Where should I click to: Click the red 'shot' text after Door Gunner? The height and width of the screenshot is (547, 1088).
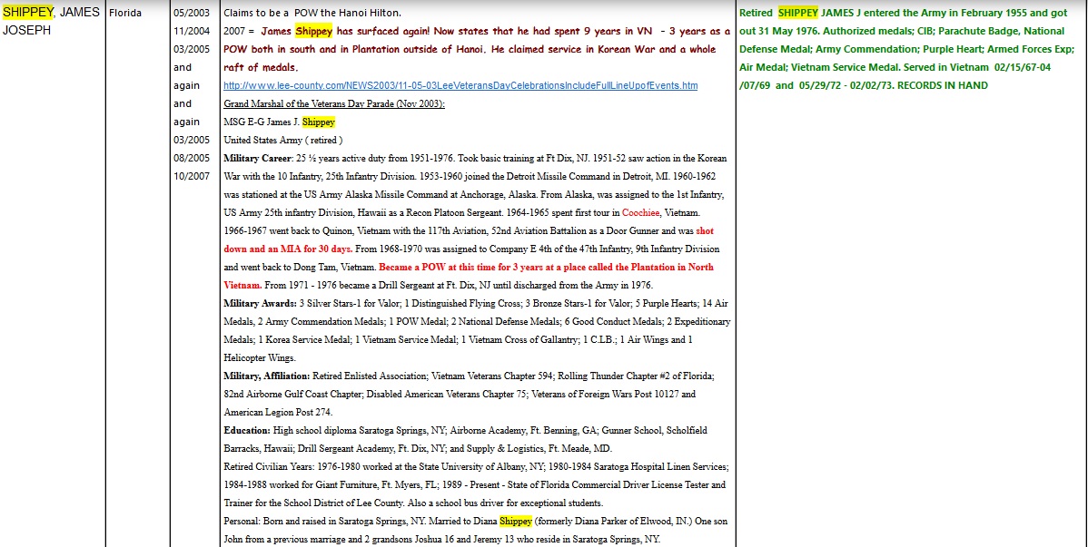click(704, 230)
